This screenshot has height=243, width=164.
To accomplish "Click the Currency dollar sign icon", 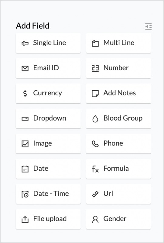I will pos(25,94).
